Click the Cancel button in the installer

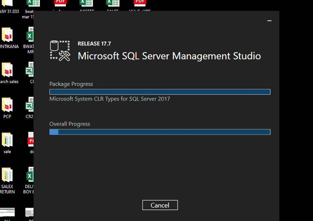tap(160, 205)
